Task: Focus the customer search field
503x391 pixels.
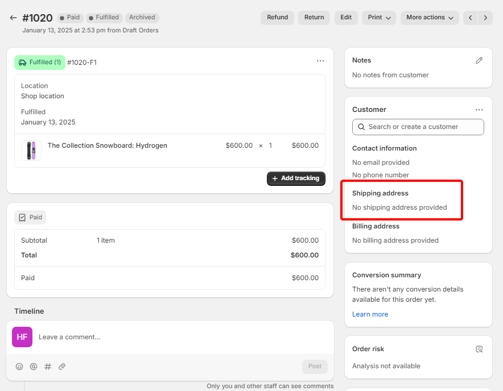Action: (418, 127)
